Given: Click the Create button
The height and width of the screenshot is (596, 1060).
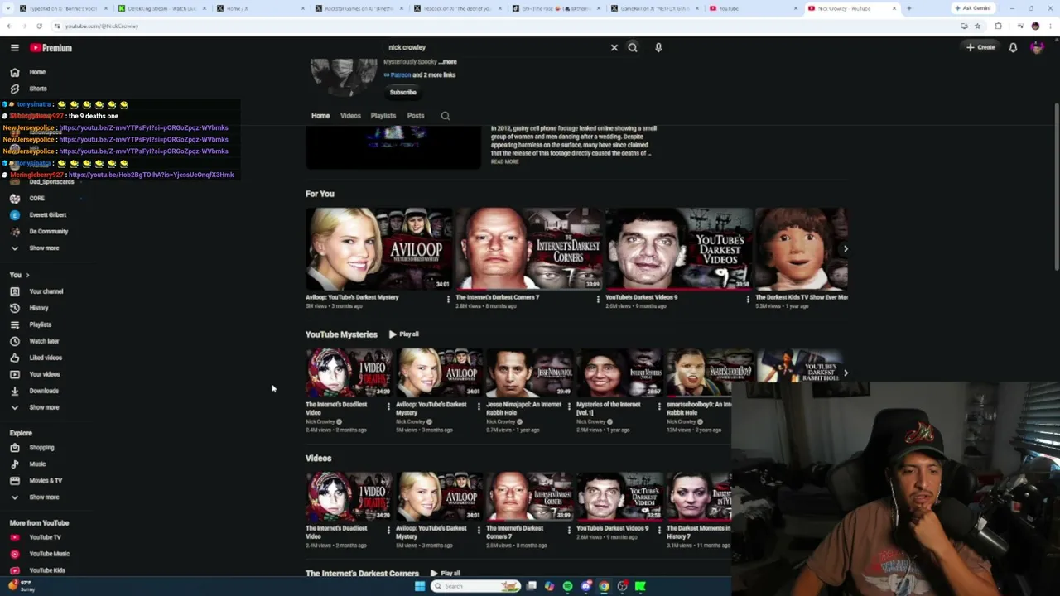Looking at the screenshot, I should click(x=980, y=48).
